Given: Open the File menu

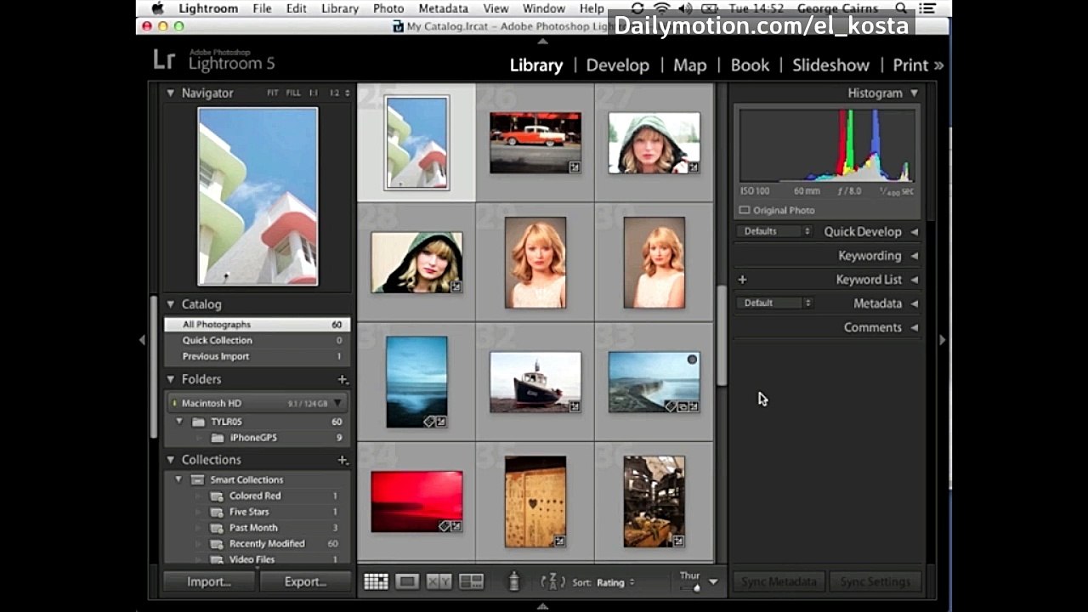Looking at the screenshot, I should coord(262,8).
